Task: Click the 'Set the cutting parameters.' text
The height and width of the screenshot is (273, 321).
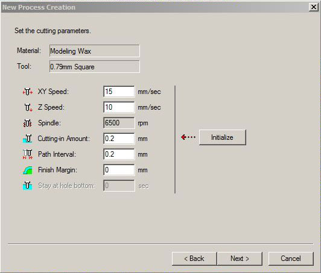Action: coord(52,31)
